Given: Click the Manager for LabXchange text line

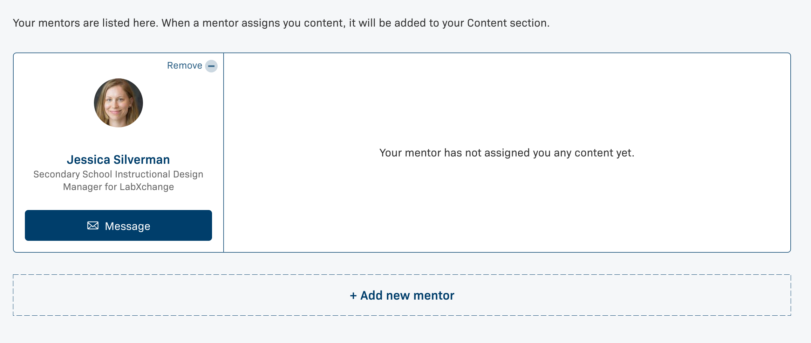Looking at the screenshot, I should [x=118, y=187].
